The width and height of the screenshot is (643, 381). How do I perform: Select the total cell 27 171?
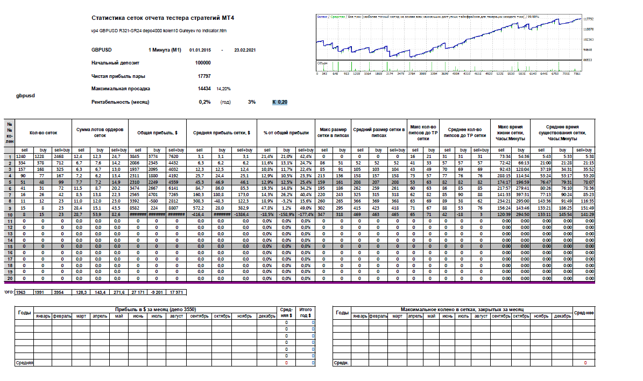click(x=138, y=292)
